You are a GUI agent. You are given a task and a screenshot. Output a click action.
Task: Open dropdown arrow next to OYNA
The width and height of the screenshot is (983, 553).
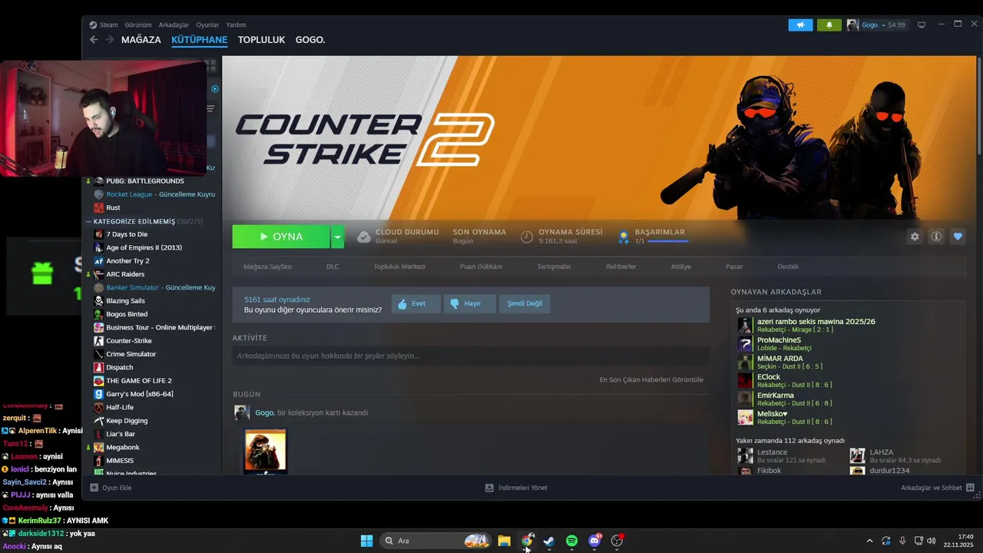337,237
